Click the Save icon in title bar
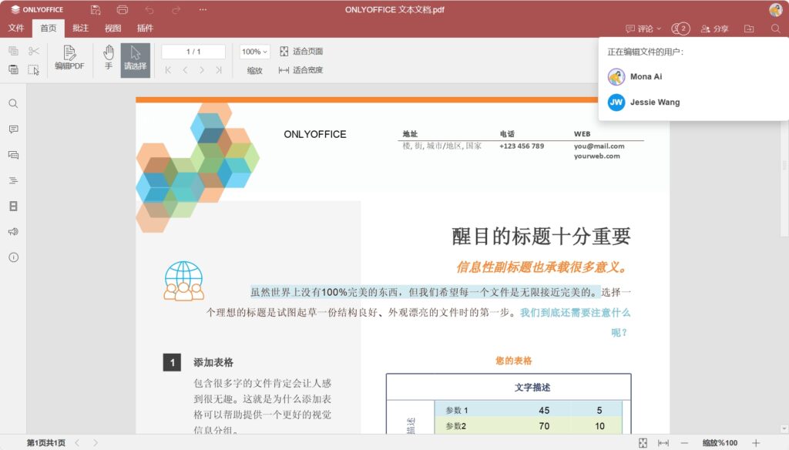This screenshot has width=789, height=450. click(x=95, y=9)
